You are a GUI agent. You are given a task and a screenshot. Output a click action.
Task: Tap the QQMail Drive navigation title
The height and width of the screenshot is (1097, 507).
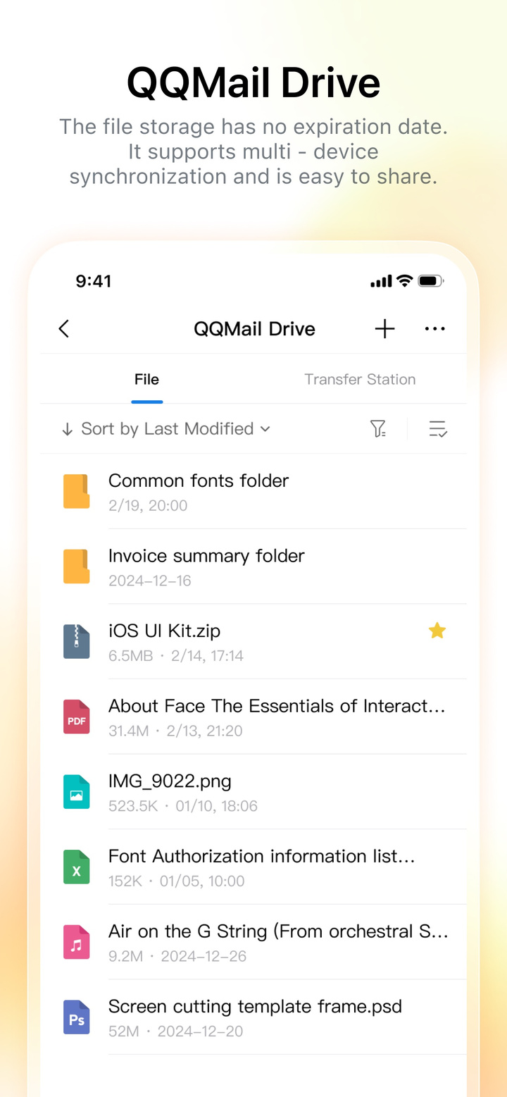pyautogui.click(x=254, y=329)
